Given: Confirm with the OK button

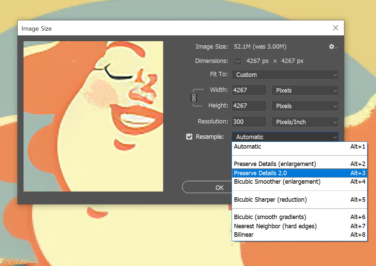Looking at the screenshot, I should pos(207,187).
